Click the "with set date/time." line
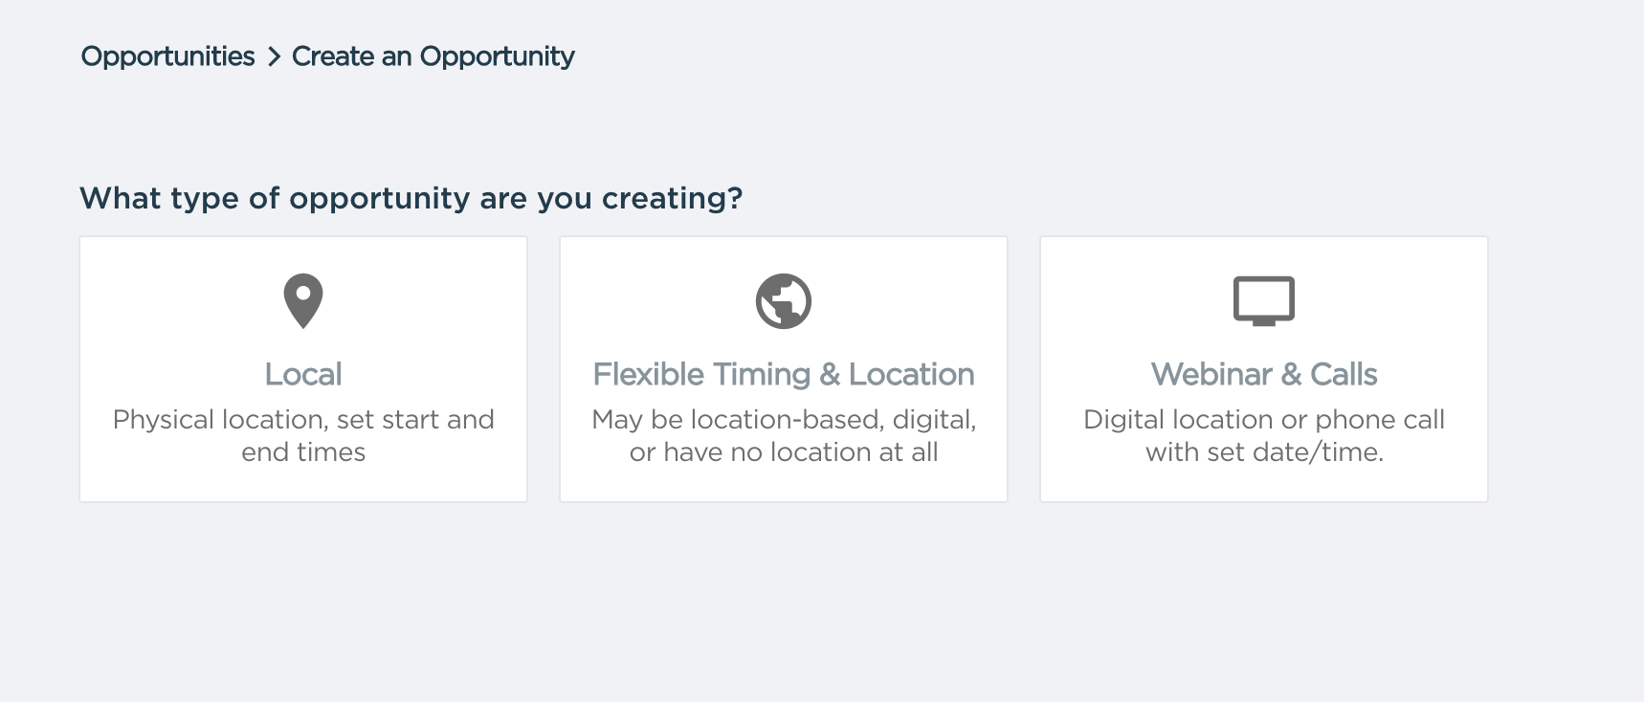The width and height of the screenshot is (1644, 702). tap(1263, 451)
